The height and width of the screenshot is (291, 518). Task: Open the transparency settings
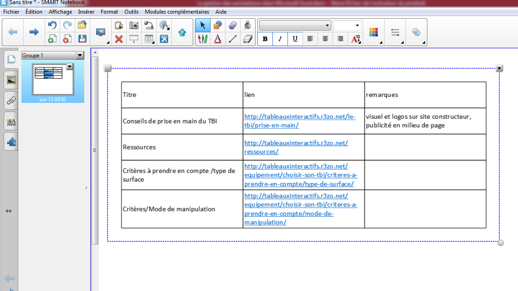416,32
